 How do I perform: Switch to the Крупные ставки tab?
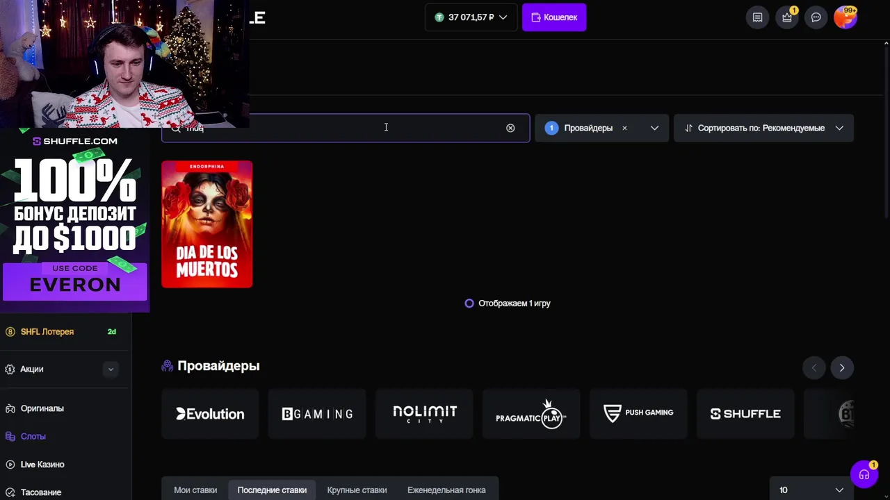click(x=357, y=490)
